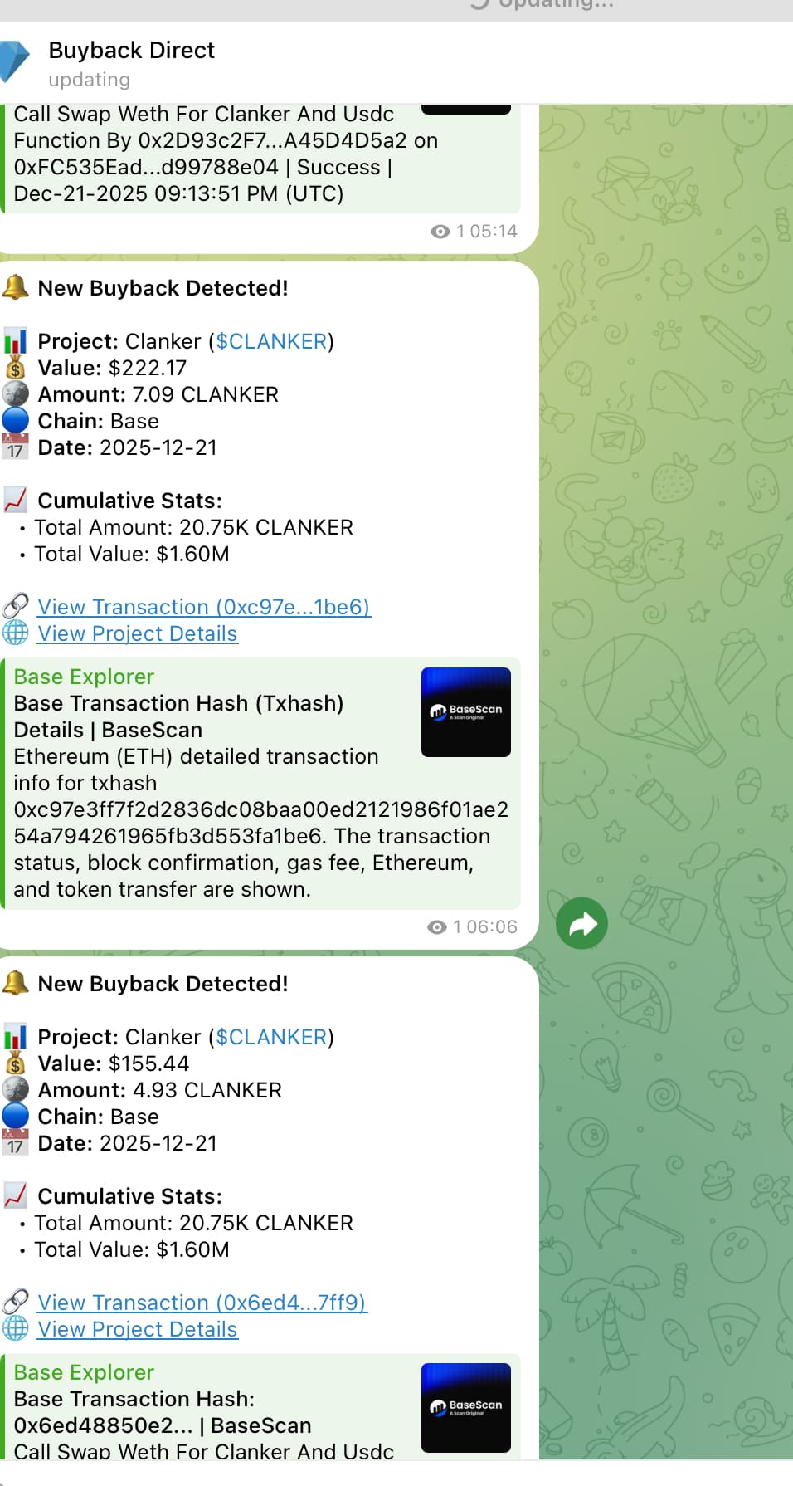Open View Transaction (0xc97e...1be6) link
Image resolution: width=793 pixels, height=1486 pixels.
204,607
